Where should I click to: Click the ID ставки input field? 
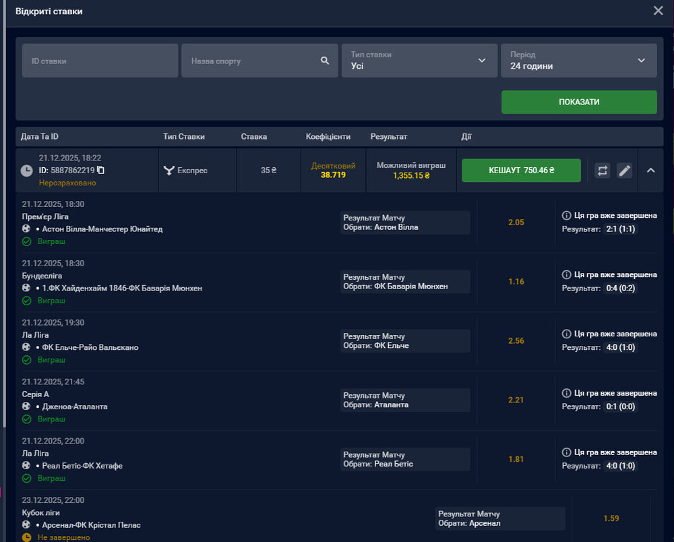click(100, 61)
